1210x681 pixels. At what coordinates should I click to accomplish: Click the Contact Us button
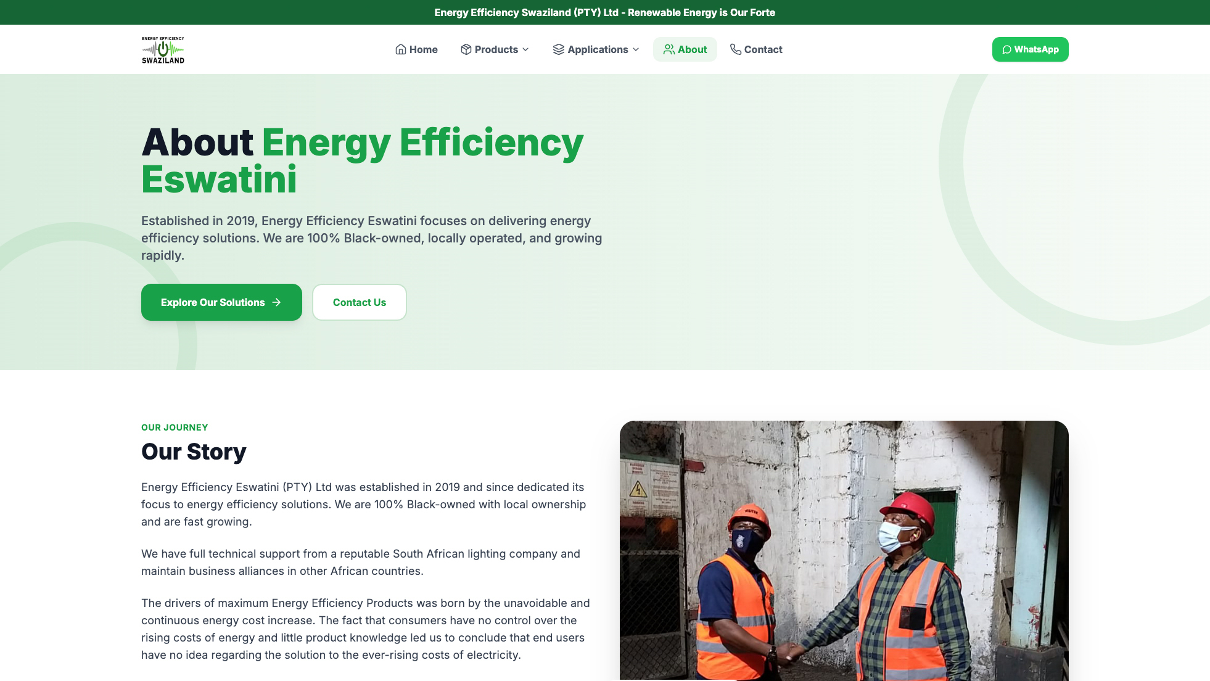pyautogui.click(x=359, y=302)
